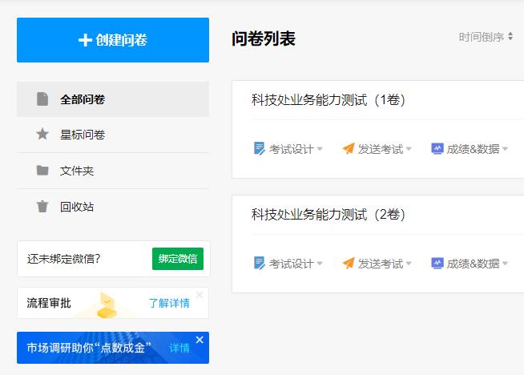Click the create questionnaire 创建问卷 button

112,40
